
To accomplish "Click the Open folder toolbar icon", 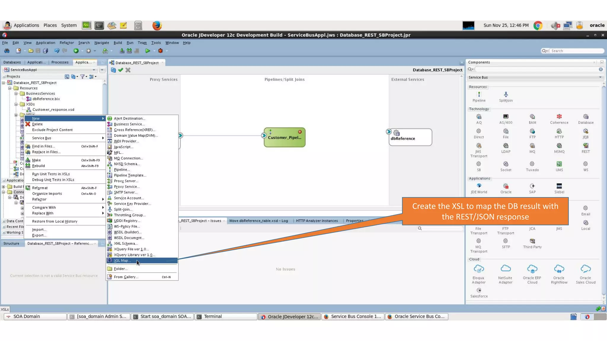I will (x=31, y=51).
